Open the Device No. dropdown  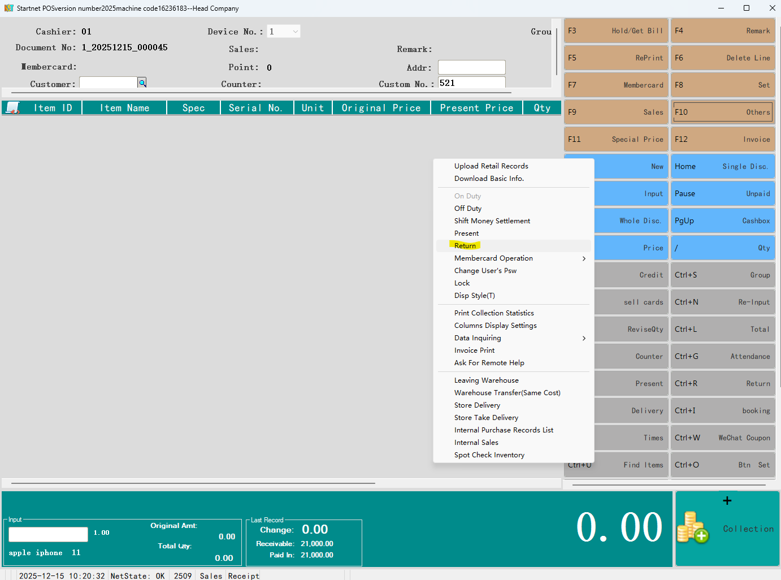pos(295,32)
